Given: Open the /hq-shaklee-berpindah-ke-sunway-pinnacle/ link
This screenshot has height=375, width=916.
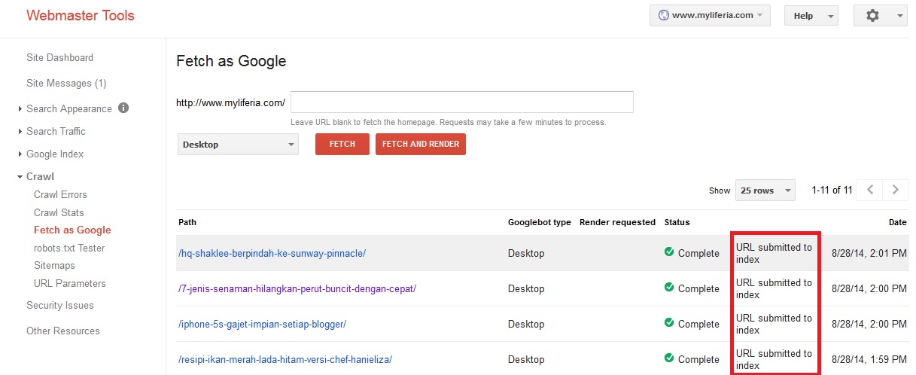Looking at the screenshot, I should 272,253.
